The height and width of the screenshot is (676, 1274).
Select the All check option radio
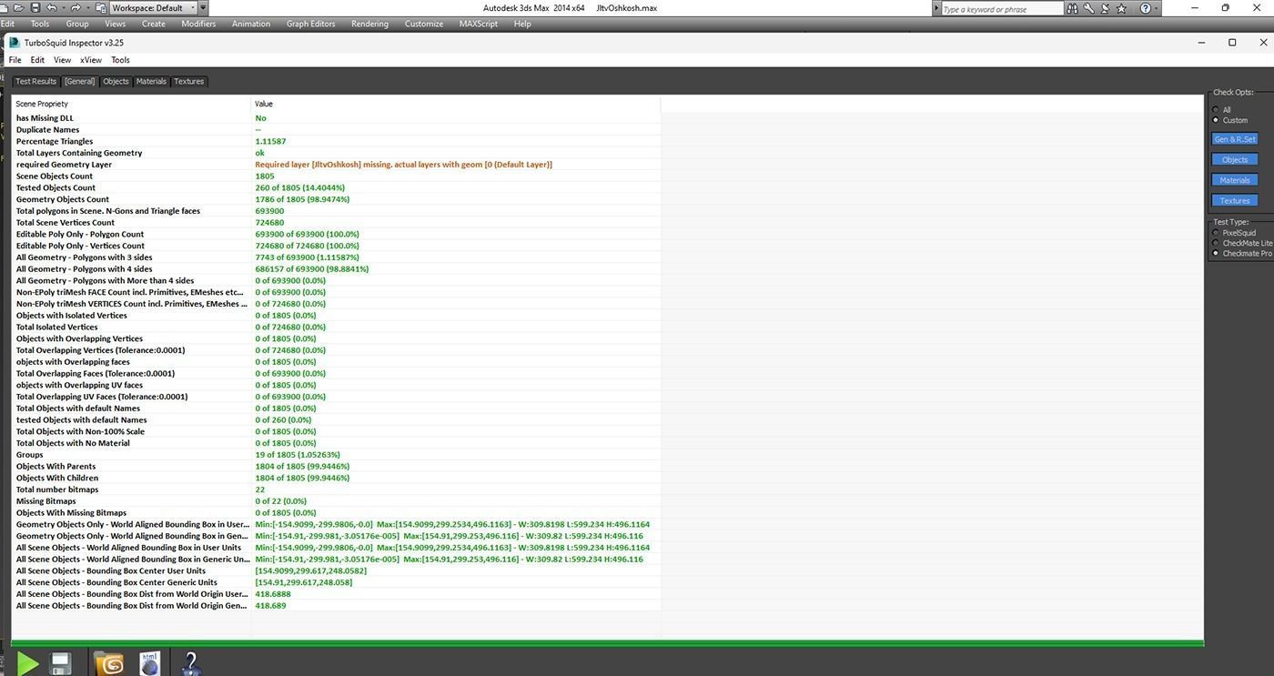pos(1215,109)
